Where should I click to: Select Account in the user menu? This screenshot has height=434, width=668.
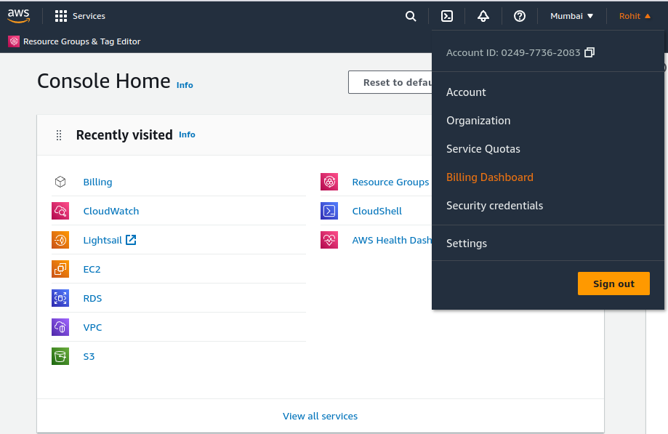tap(466, 92)
